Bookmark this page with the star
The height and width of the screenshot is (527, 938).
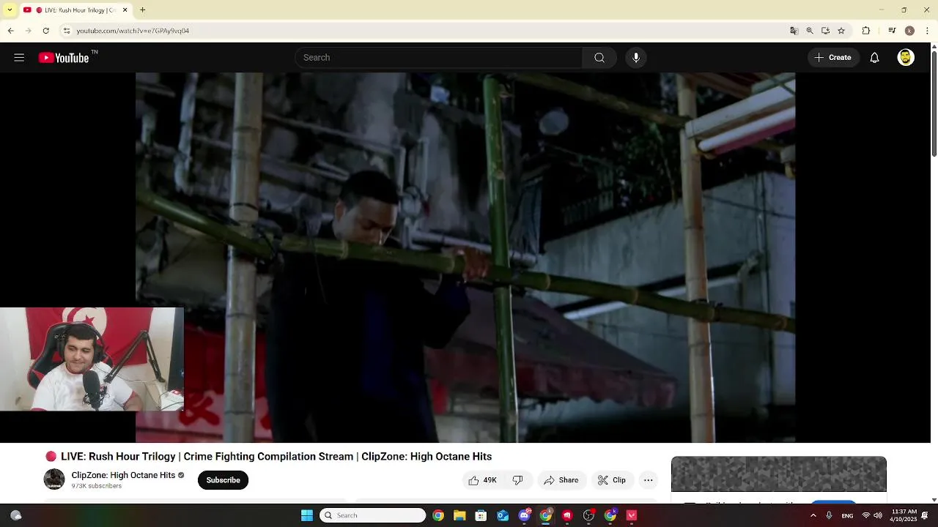[x=841, y=31]
